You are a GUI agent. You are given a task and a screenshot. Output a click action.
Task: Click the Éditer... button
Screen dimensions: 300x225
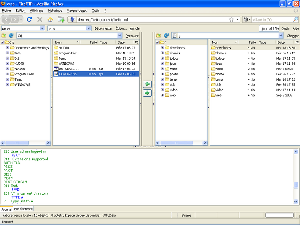pos(121,28)
